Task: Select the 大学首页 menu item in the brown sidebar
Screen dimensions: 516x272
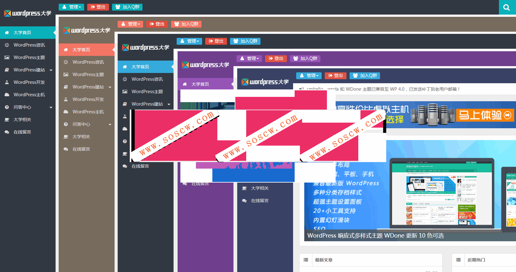Action: [87, 50]
